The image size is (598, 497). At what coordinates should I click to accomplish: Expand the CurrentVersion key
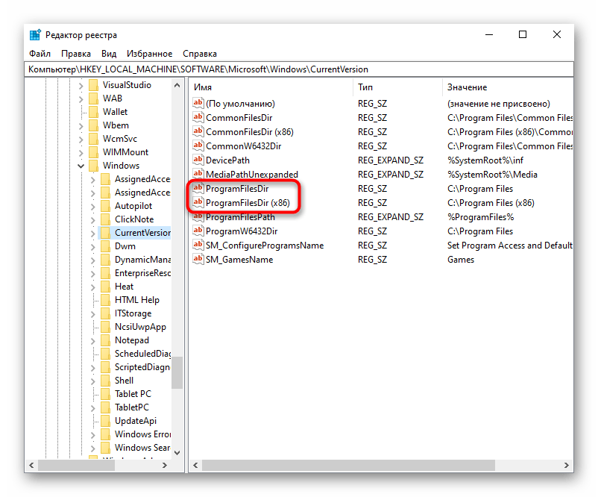tap(92, 233)
